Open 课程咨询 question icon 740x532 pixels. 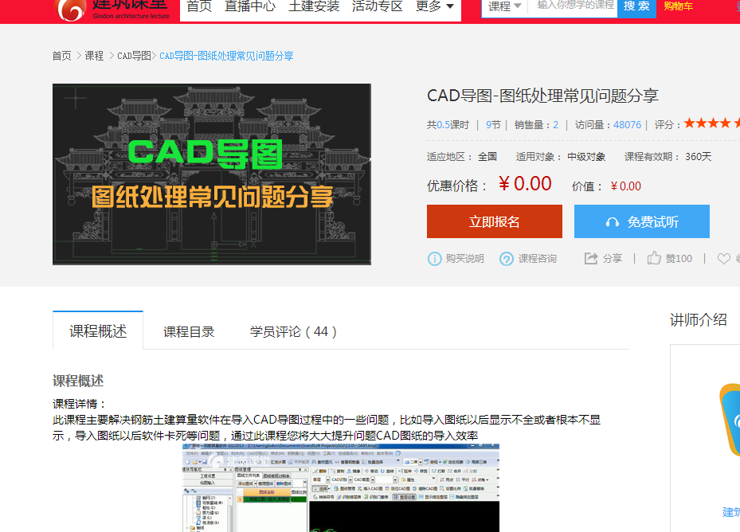coord(507,259)
